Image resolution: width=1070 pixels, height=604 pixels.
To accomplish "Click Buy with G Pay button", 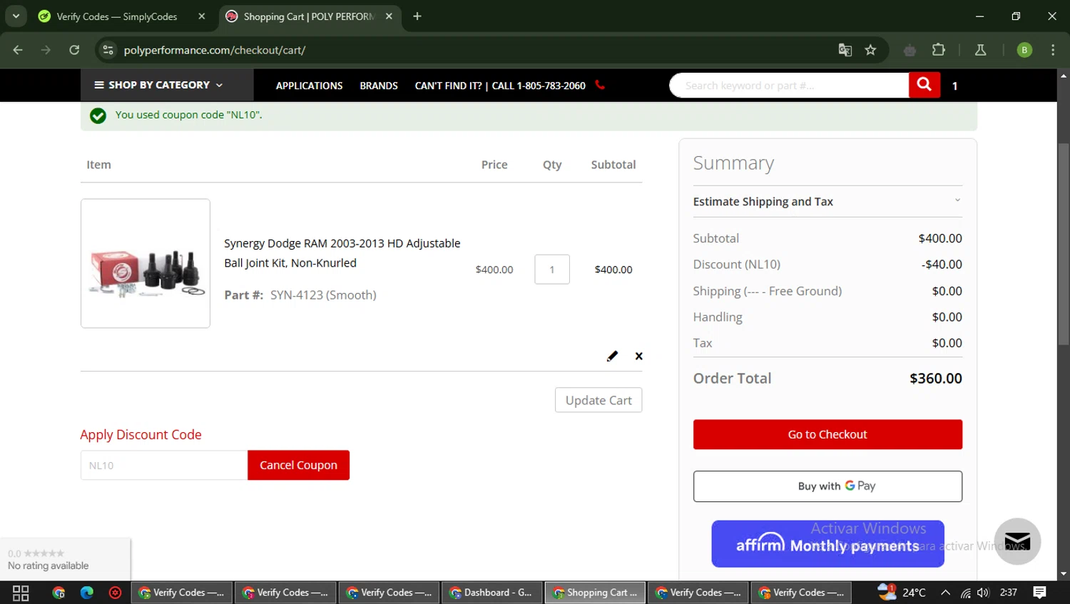I will 827,486.
